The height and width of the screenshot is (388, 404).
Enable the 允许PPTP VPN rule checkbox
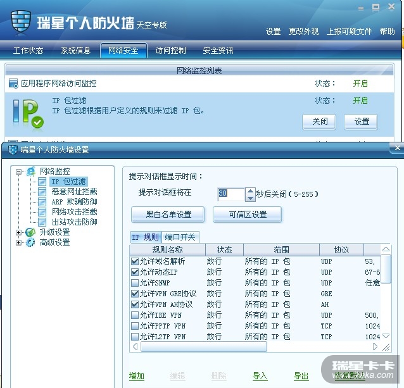(135, 326)
